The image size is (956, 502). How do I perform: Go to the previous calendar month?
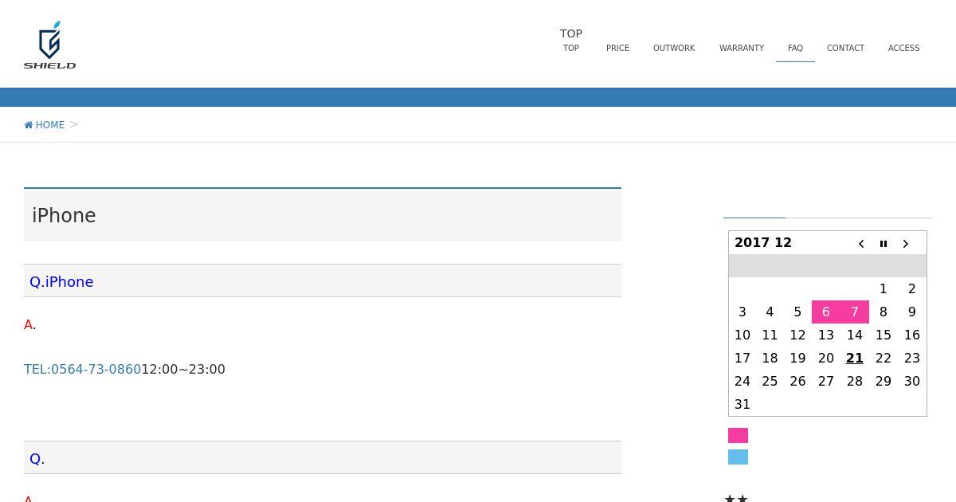pos(861,244)
